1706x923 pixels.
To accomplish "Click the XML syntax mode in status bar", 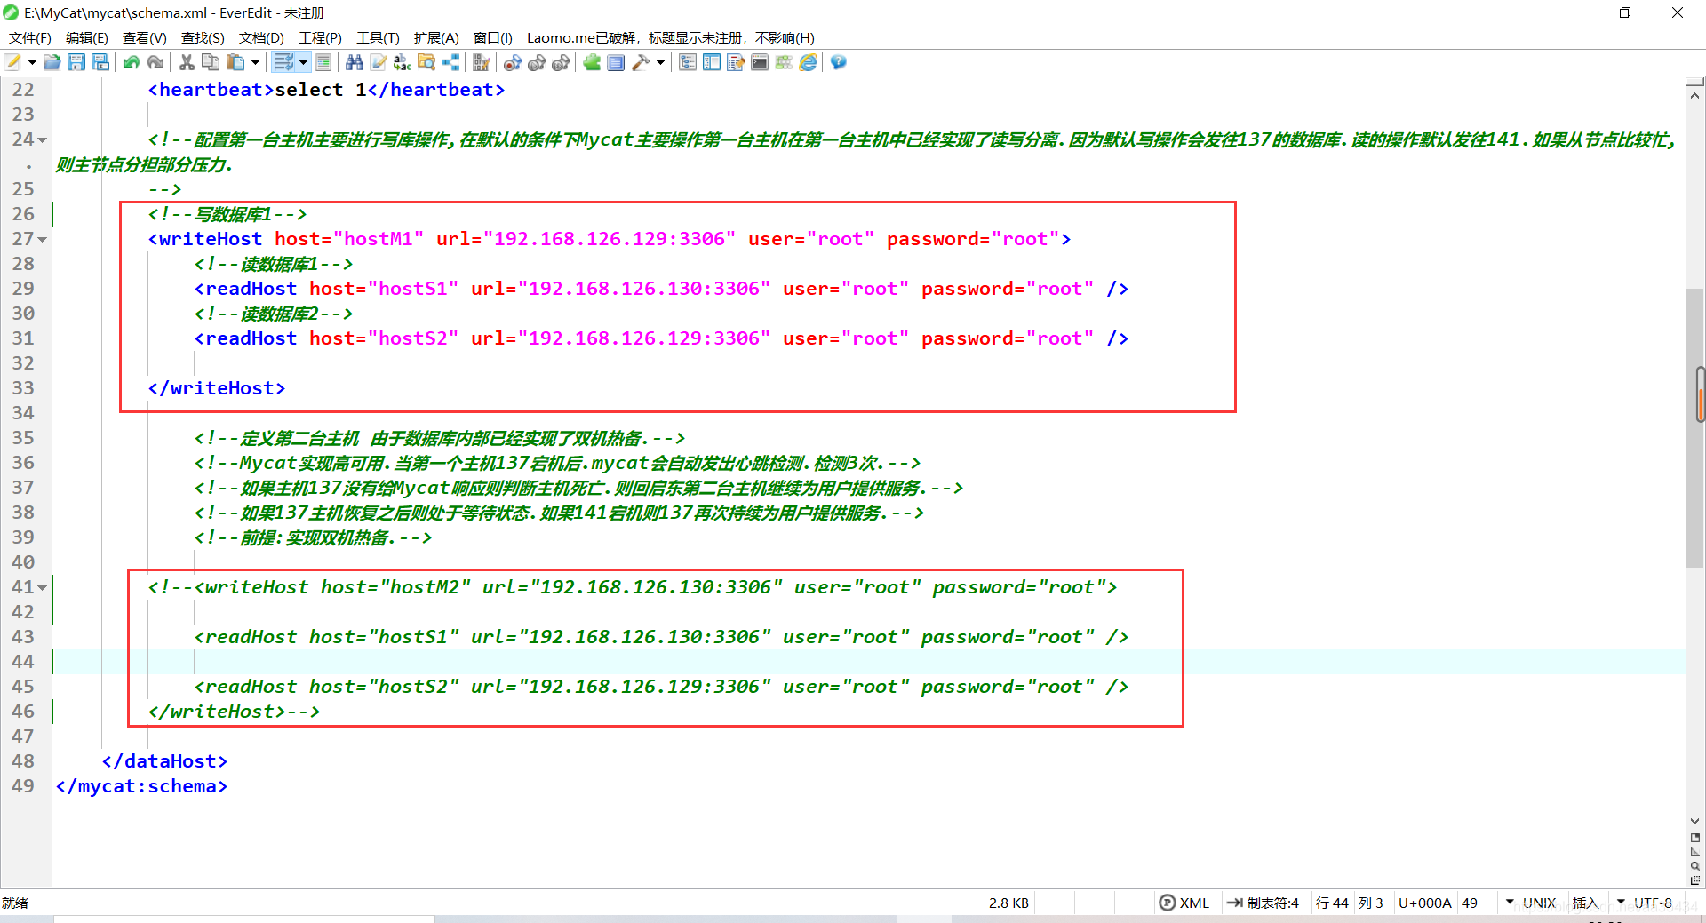I will tap(1185, 903).
